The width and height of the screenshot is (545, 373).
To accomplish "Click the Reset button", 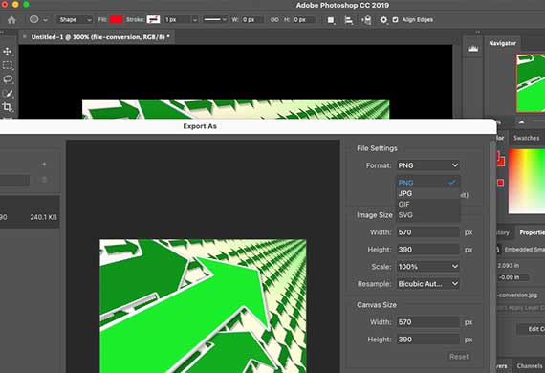I will (x=459, y=357).
